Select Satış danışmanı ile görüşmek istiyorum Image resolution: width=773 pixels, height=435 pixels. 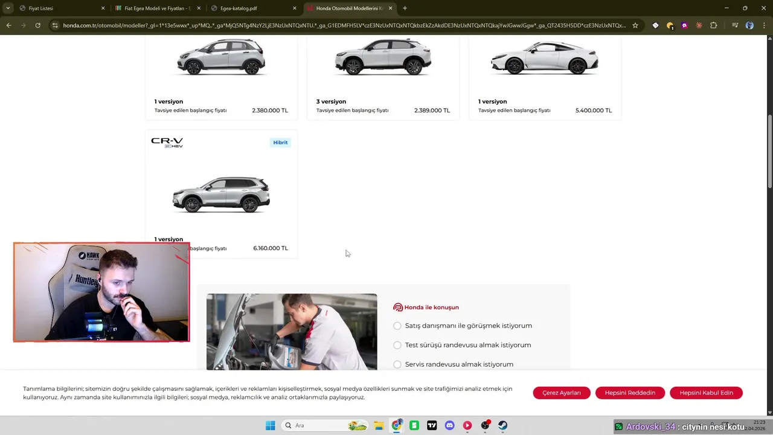[397, 326]
